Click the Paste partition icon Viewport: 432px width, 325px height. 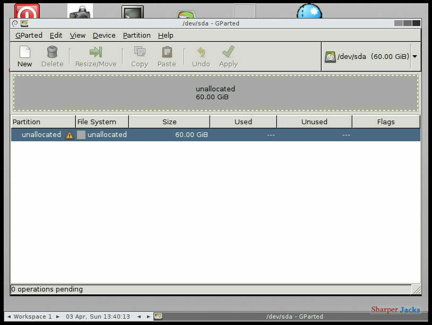pyautogui.click(x=166, y=56)
